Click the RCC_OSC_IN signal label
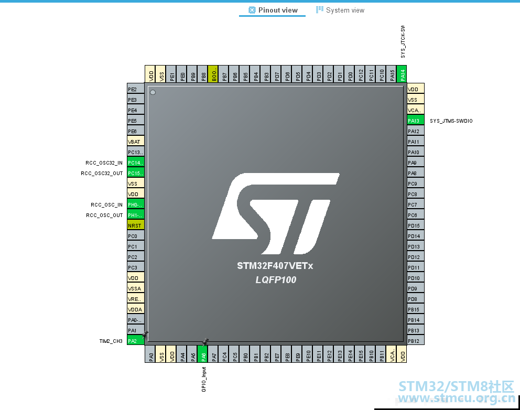The image size is (520, 410). (107, 204)
